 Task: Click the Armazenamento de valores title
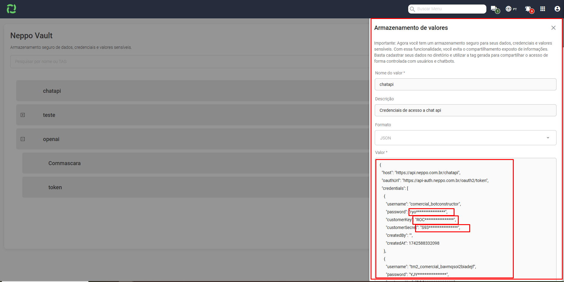(x=411, y=28)
